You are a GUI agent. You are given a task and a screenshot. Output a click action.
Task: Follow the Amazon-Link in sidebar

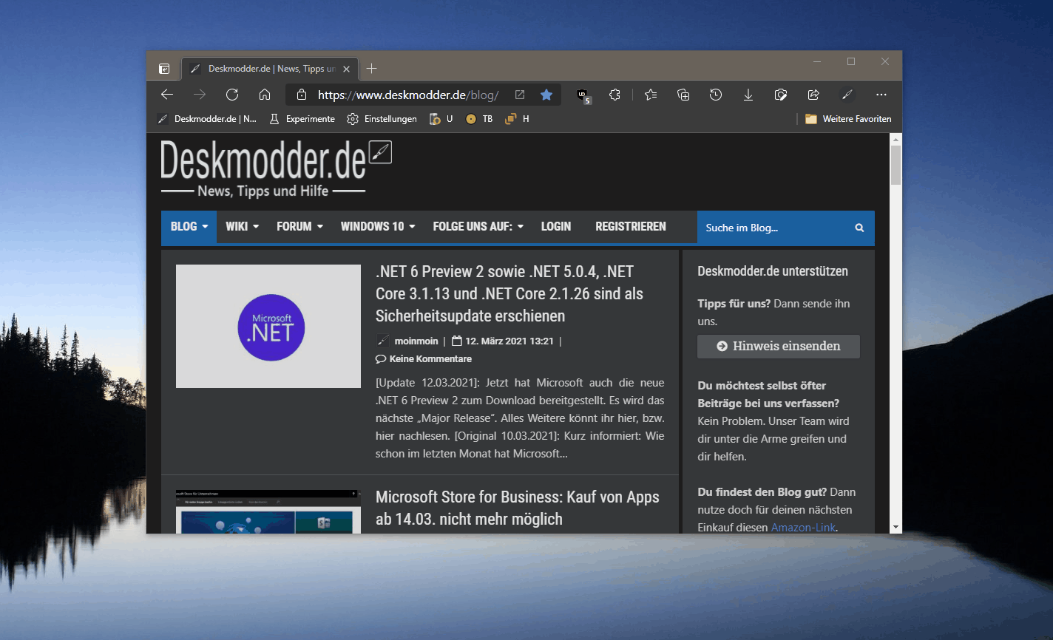coord(803,528)
